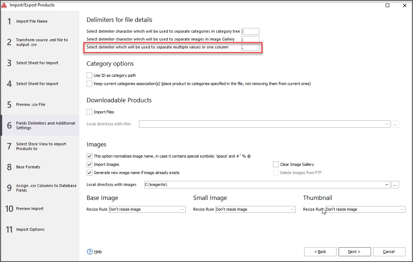Click the Next button

354,252
